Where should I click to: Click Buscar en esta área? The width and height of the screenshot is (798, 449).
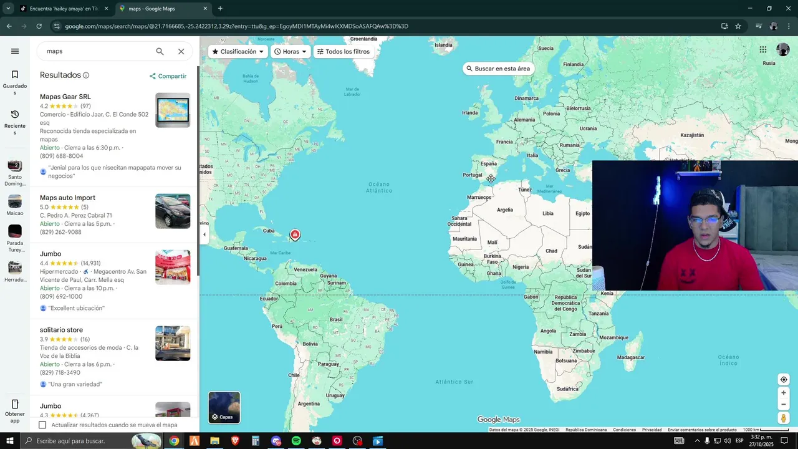click(x=498, y=69)
